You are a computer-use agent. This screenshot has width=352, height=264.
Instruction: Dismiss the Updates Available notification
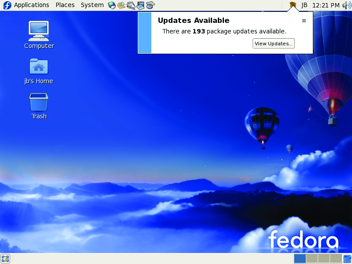tap(304, 21)
